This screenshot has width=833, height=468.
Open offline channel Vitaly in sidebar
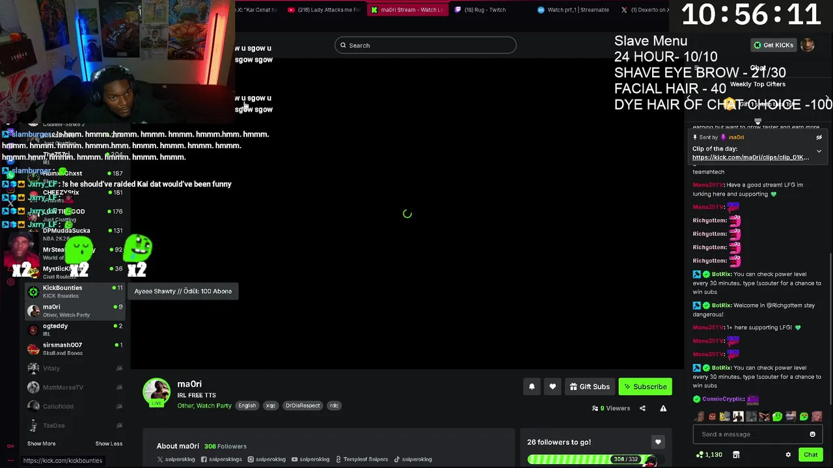click(x=75, y=368)
